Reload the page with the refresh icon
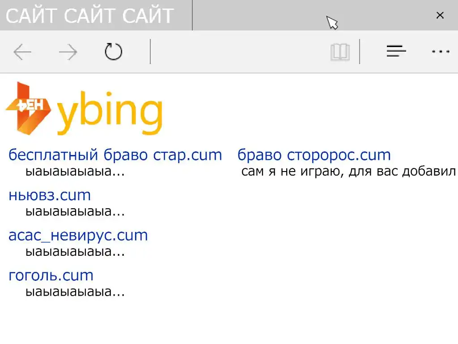This screenshot has height=344, width=458. [113, 52]
